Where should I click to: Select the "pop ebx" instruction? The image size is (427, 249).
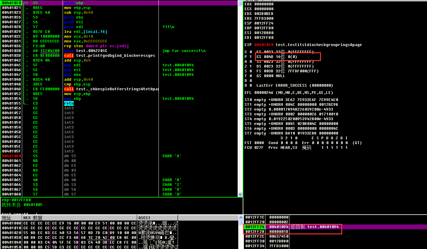pos(73,75)
